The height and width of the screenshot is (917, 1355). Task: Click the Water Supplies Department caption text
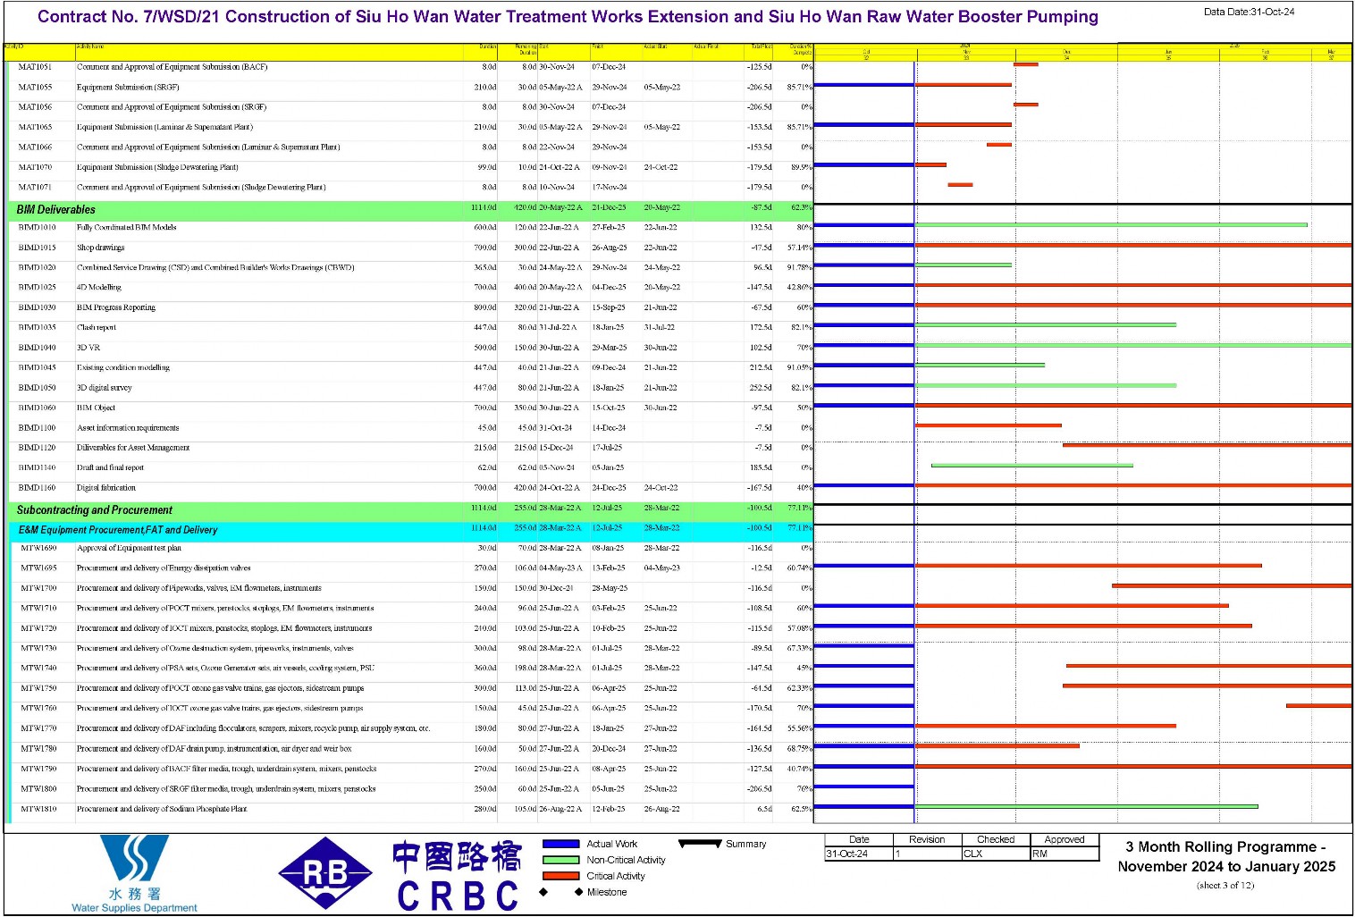(134, 908)
